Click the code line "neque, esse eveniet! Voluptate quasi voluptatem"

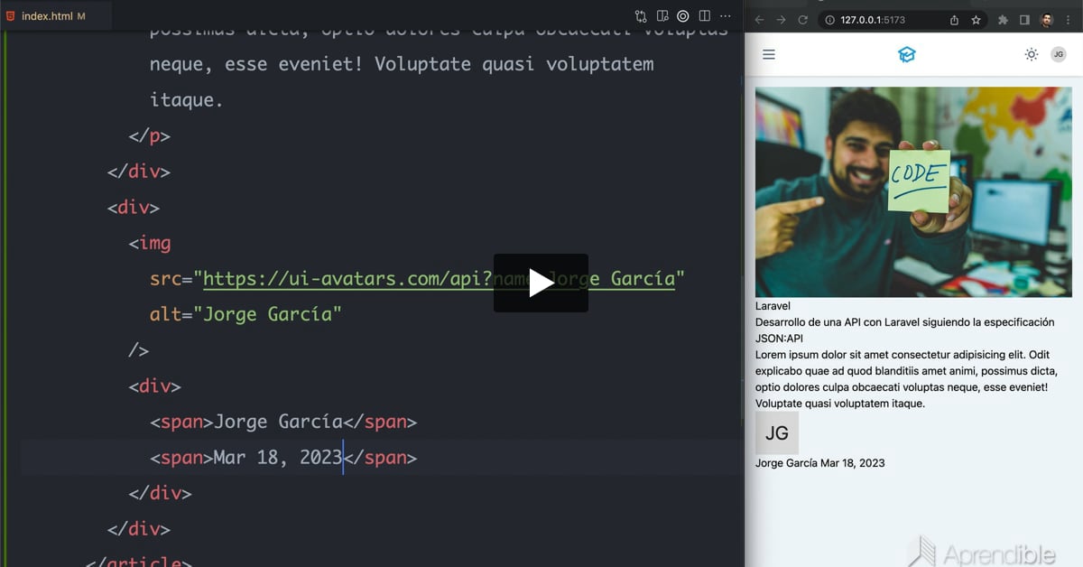click(402, 64)
